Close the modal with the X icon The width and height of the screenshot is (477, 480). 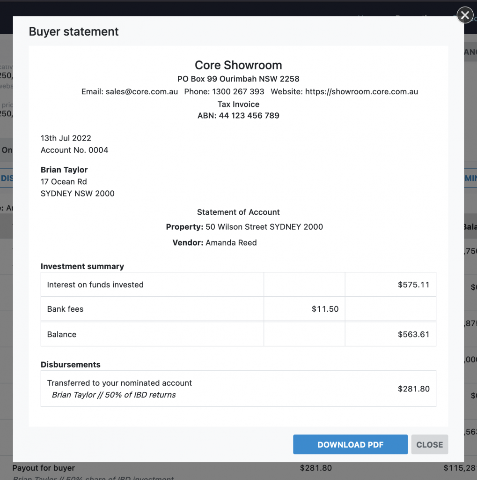pos(464,15)
